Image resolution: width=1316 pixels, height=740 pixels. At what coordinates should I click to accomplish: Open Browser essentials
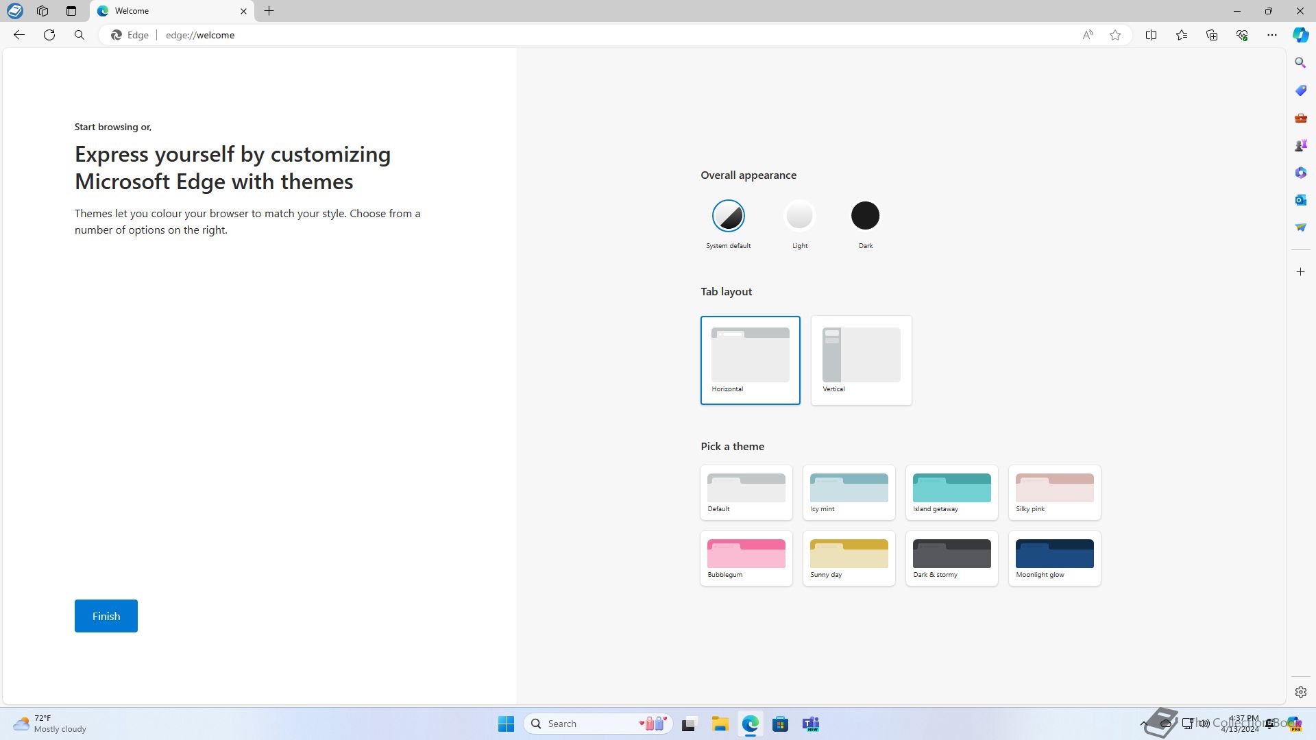coord(1242,35)
